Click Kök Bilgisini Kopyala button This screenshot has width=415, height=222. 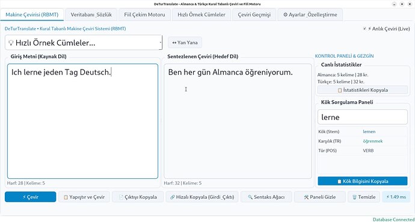click(362, 181)
